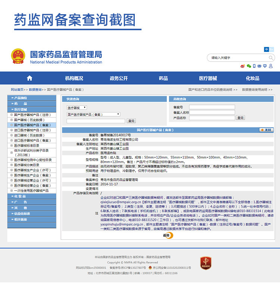Expand the 化妆品 sidebar section
Screen dimensions: 280x304
click(32, 196)
